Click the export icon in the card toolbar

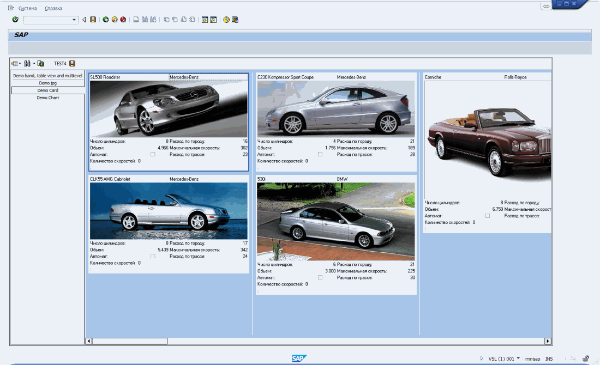pos(40,63)
